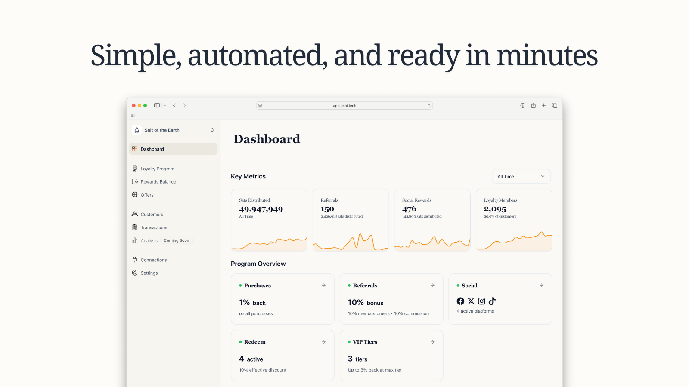Image resolution: width=689 pixels, height=387 pixels.
Task: Click the Connections plug icon
Action: (x=135, y=260)
